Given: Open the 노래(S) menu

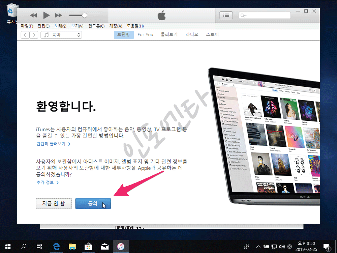Looking at the screenshot, I should (x=60, y=26).
